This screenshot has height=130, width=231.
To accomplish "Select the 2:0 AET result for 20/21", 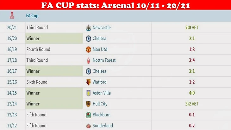I will pyautogui.click(x=192, y=28).
